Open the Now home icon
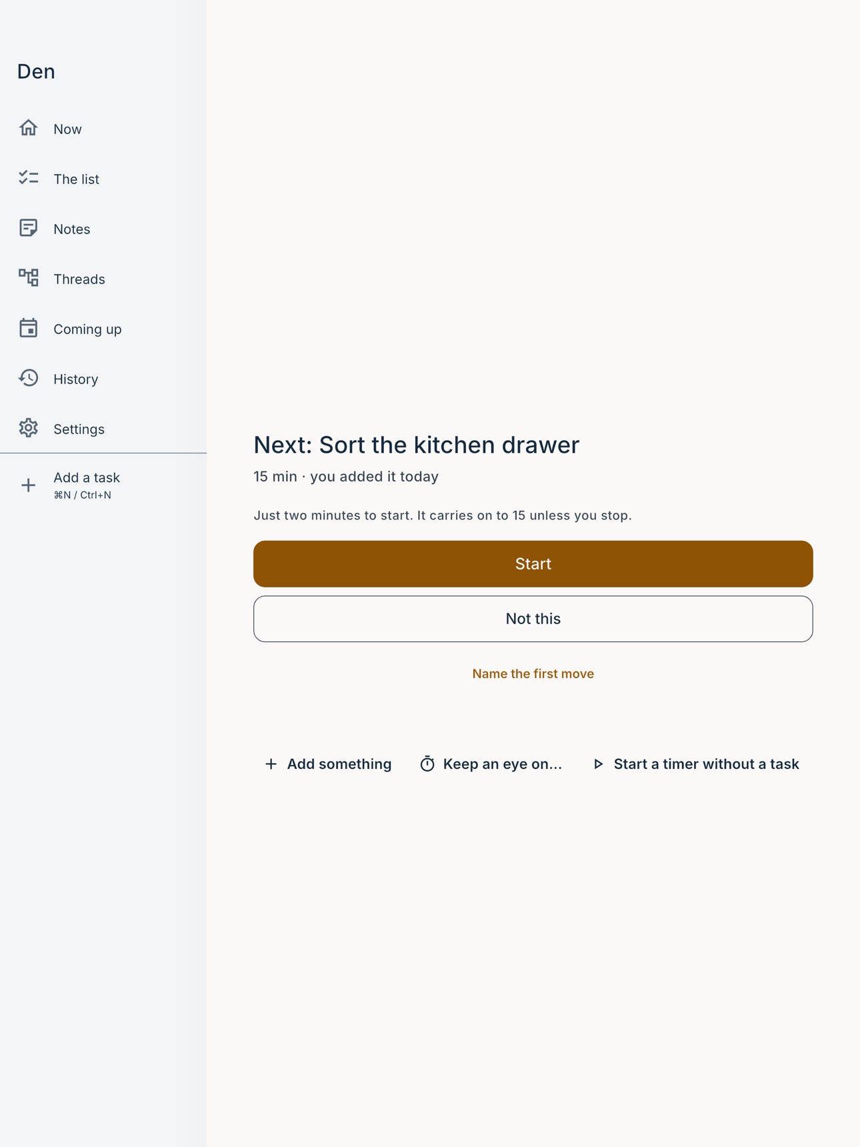Image resolution: width=860 pixels, height=1147 pixels. pyautogui.click(x=28, y=128)
